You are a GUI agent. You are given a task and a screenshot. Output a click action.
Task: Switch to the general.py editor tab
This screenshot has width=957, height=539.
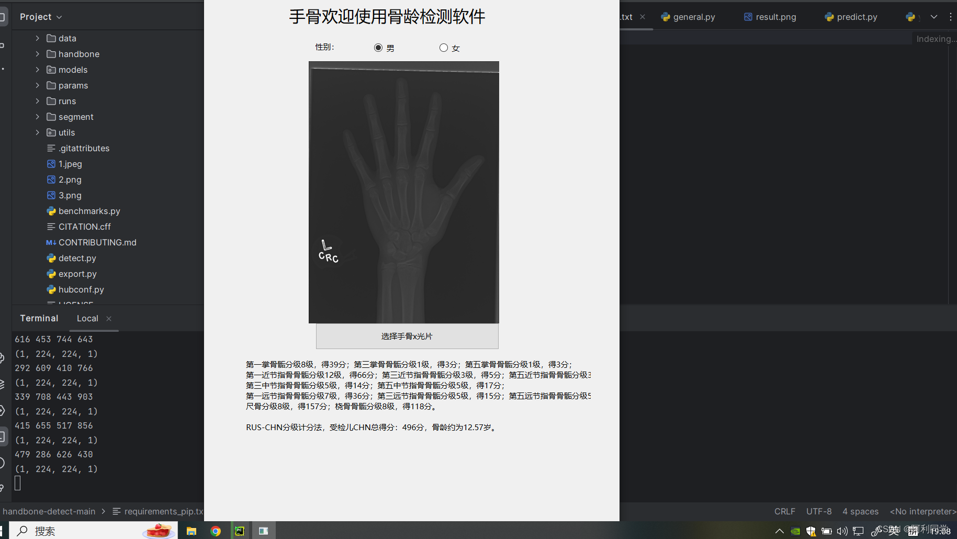point(688,17)
